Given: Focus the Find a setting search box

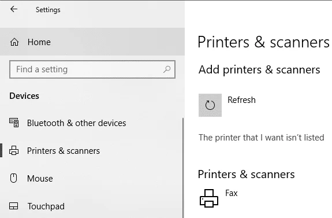Looking at the screenshot, I should [x=92, y=69].
